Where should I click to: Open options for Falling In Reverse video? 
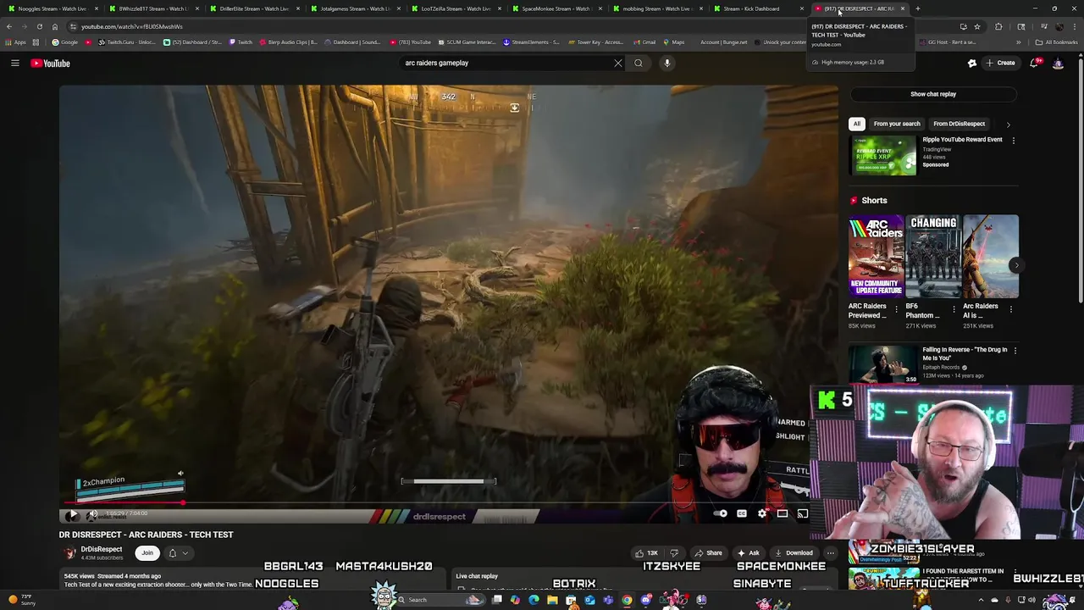pos(1015,350)
